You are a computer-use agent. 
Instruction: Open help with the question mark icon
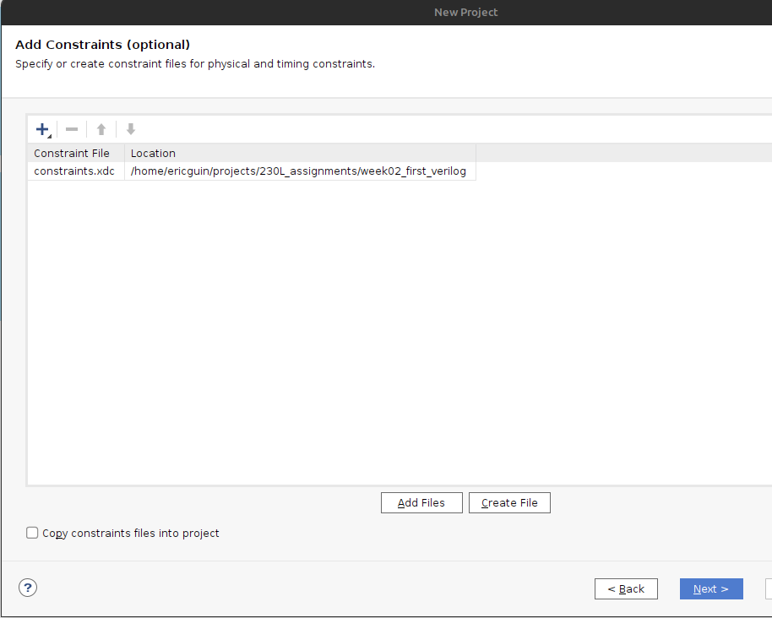pos(28,588)
